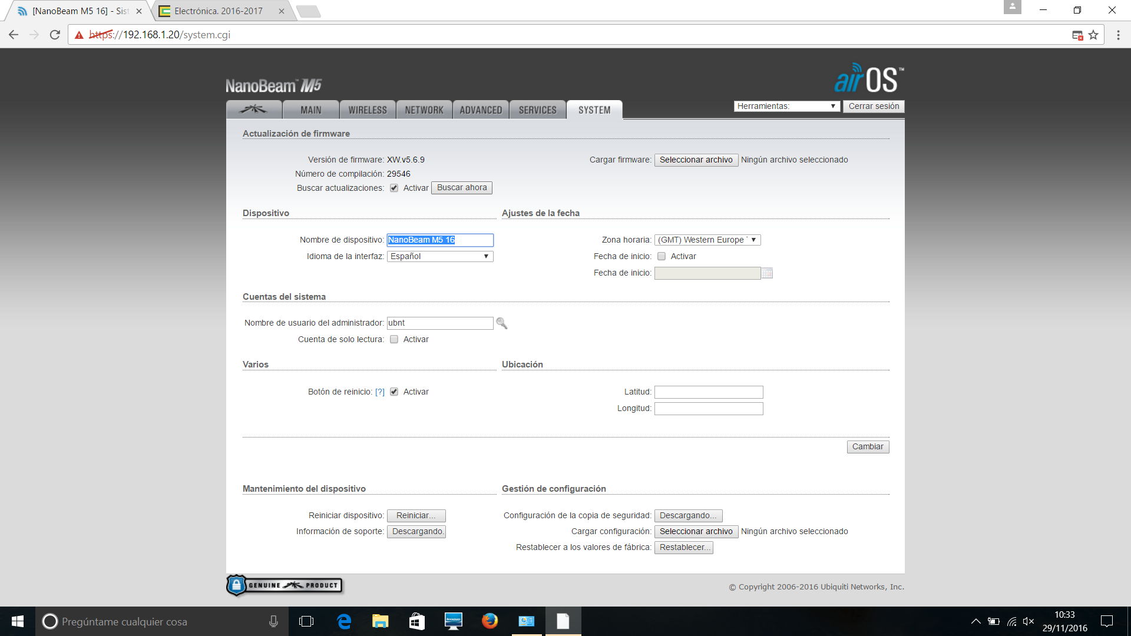Close the NanoBeam M5 16 browser tab
The width and height of the screenshot is (1131, 636).
tap(139, 11)
